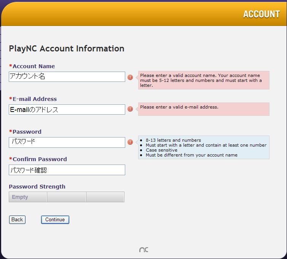Click the 'PlayNC Account Information' heading
The width and height of the screenshot is (287, 259).
(67, 49)
